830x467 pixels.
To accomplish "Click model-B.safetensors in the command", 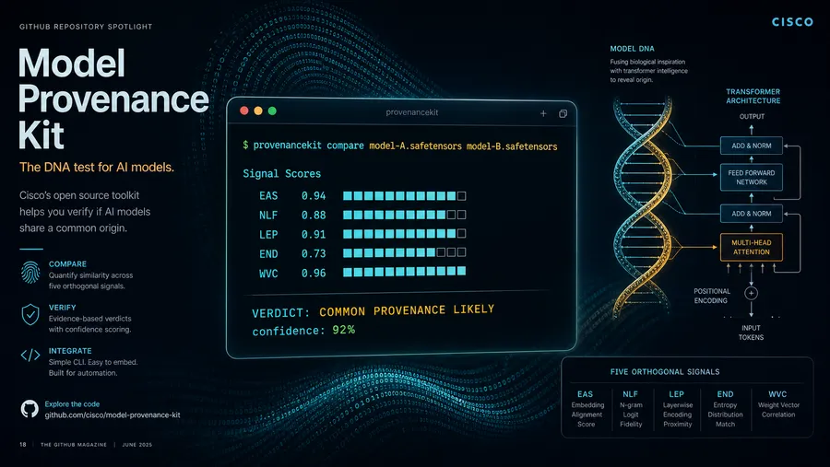I will point(512,146).
